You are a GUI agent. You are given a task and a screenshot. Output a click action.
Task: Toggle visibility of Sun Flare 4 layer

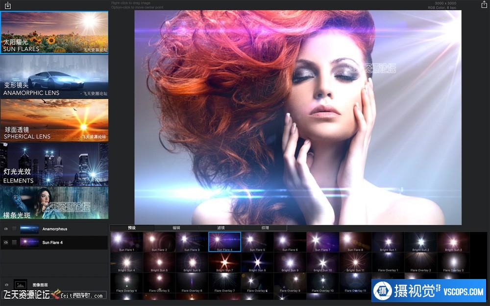pos(6,242)
